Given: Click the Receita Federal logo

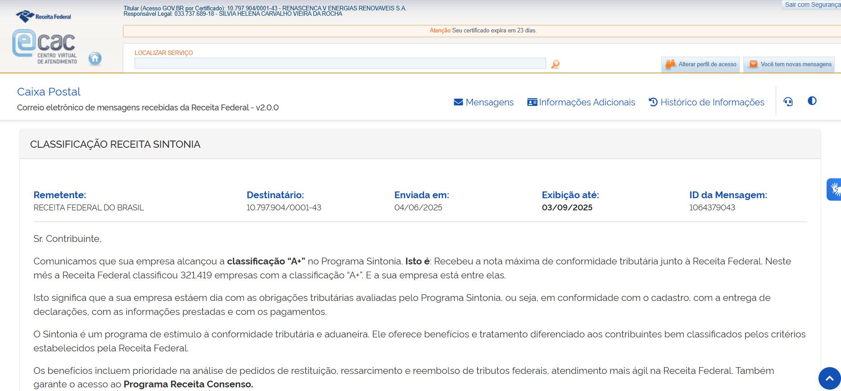Looking at the screenshot, I should (44, 17).
